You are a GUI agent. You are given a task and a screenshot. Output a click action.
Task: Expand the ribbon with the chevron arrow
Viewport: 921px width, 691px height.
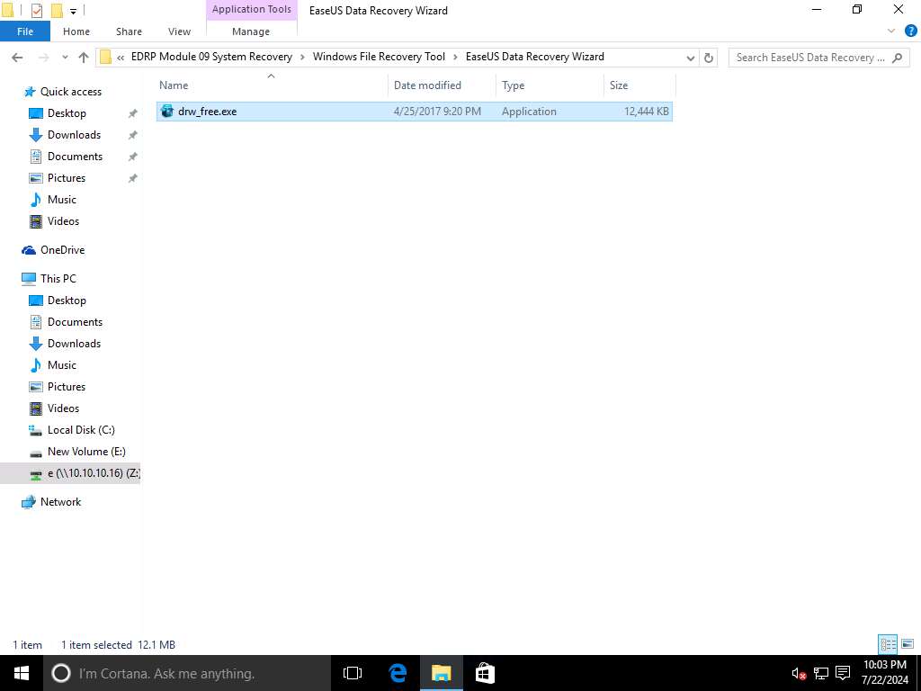coord(891,31)
